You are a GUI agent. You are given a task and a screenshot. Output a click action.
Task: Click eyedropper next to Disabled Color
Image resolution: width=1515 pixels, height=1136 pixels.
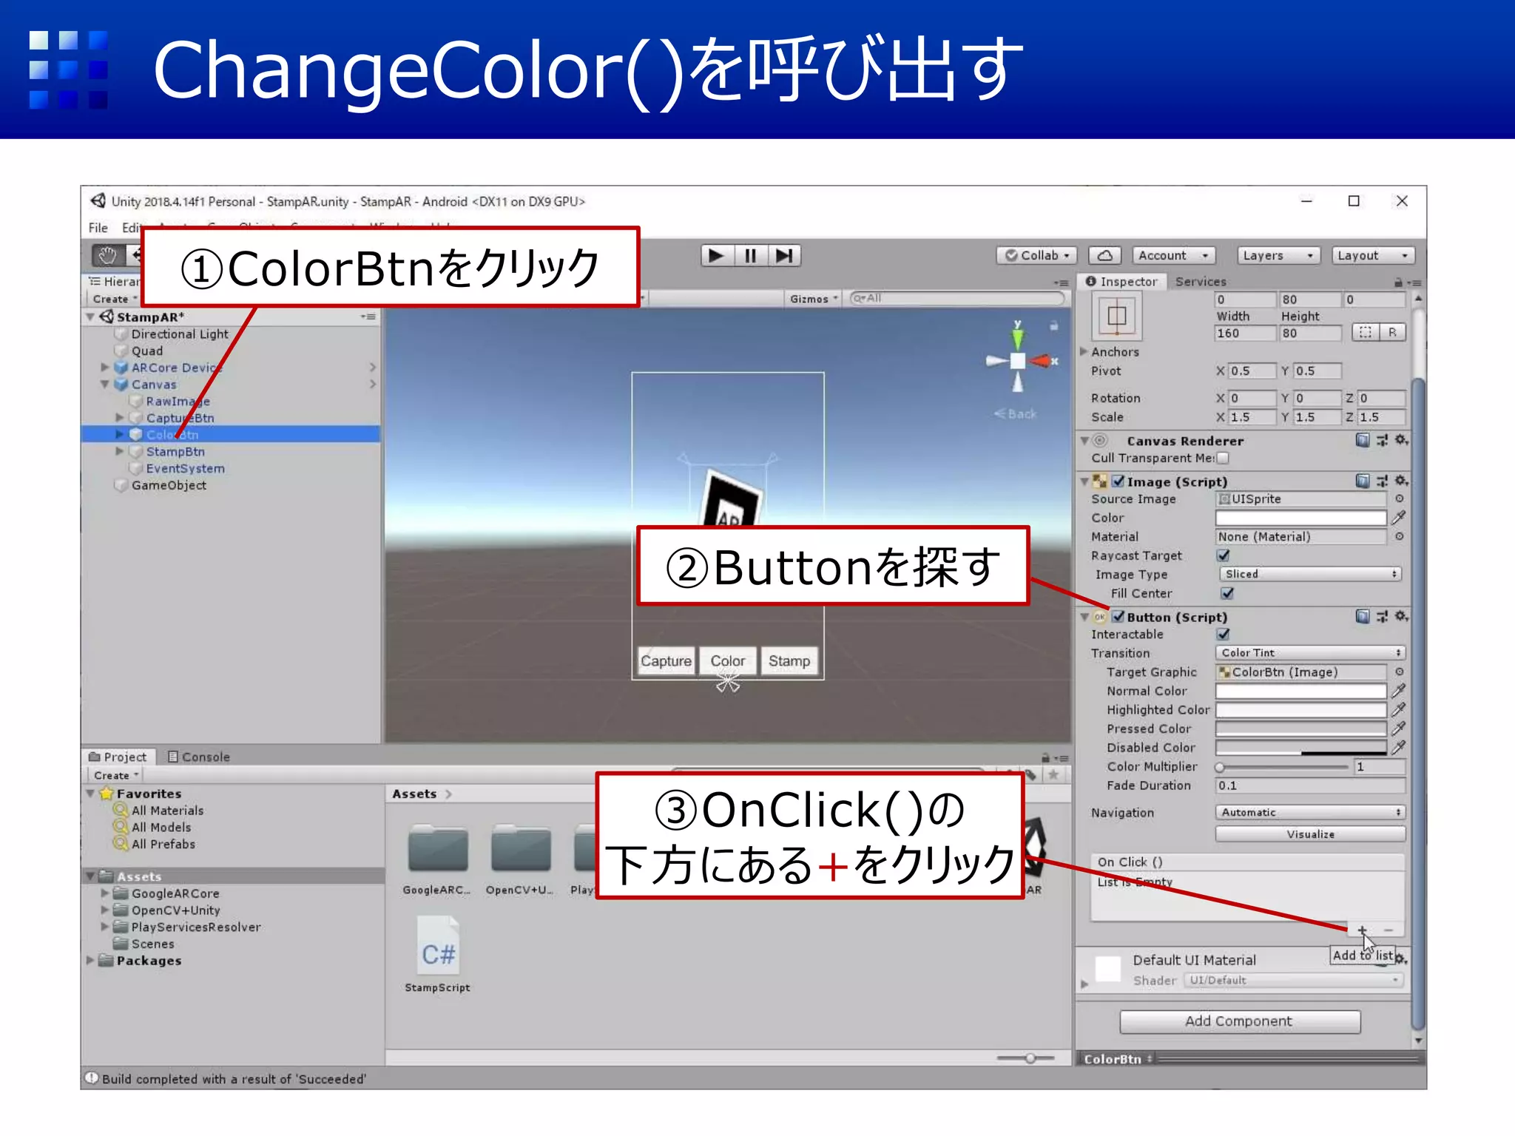(1399, 748)
